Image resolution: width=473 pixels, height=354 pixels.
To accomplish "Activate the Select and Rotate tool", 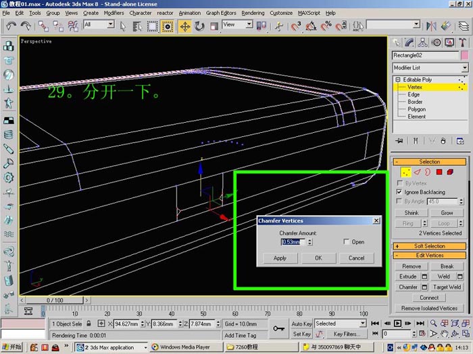I will click(199, 26).
